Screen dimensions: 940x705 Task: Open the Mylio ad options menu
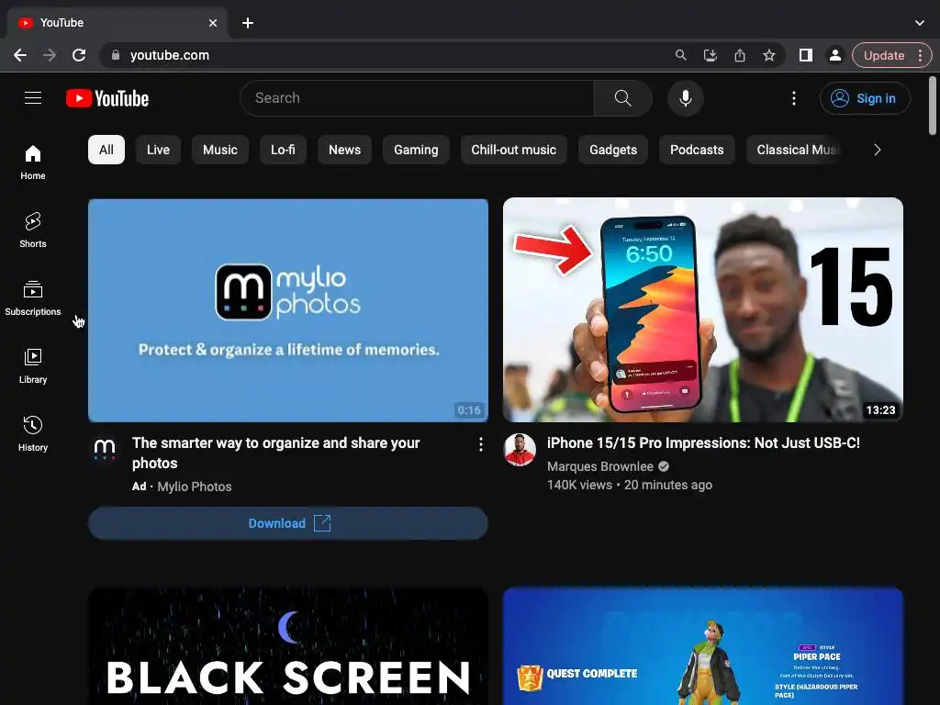coord(481,444)
